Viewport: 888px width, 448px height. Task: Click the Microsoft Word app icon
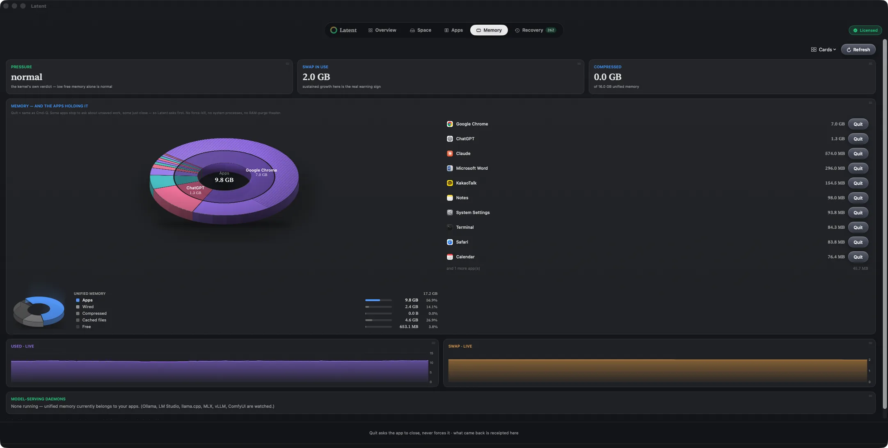click(x=450, y=168)
